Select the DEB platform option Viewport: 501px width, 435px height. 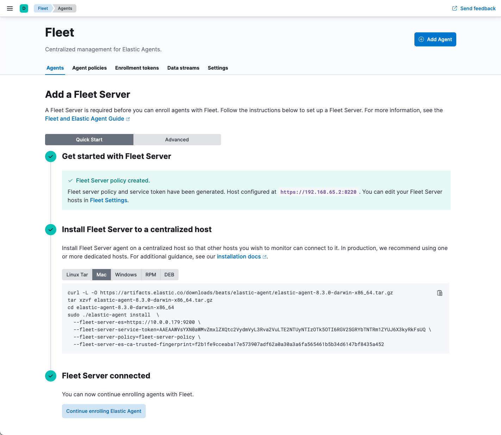pyautogui.click(x=169, y=275)
